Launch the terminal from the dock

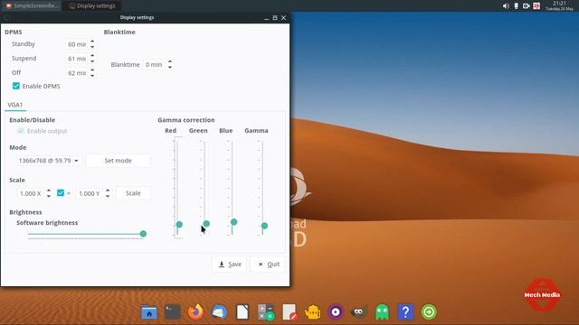tap(173, 312)
